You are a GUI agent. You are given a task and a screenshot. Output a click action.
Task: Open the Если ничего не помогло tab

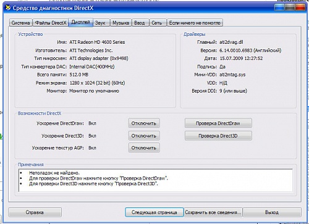coord(195,23)
